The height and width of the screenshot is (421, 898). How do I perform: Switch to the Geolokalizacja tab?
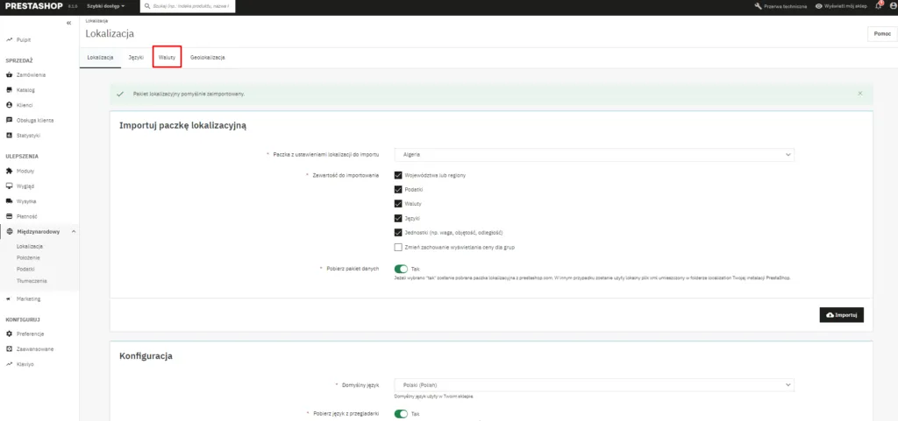[x=207, y=57]
